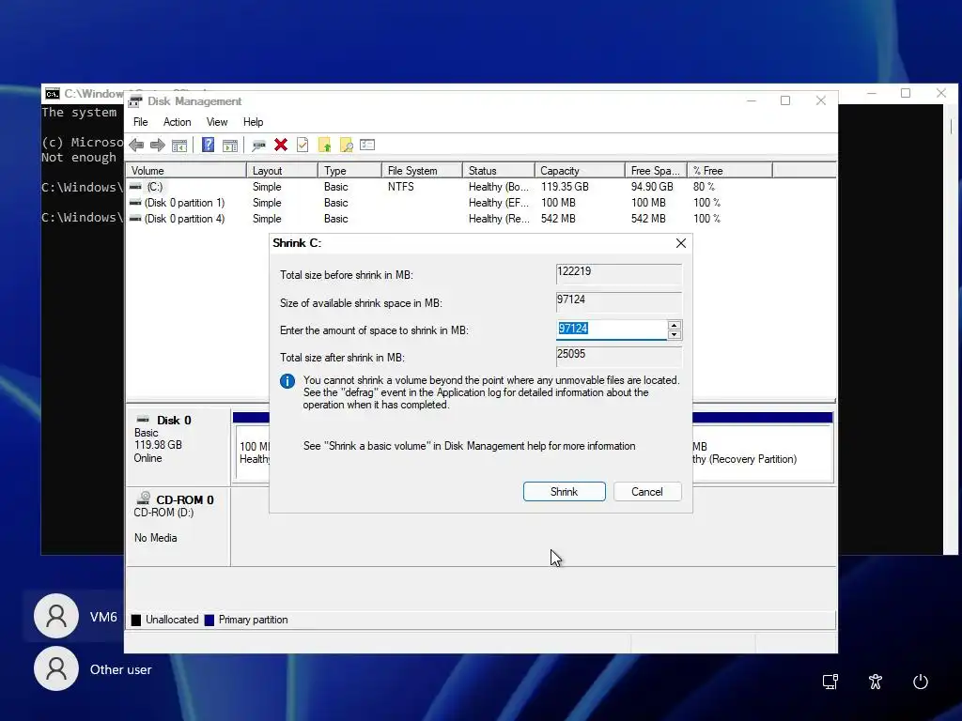Toggle the console tree toolbar icon
962x721 pixels.
coord(179,146)
